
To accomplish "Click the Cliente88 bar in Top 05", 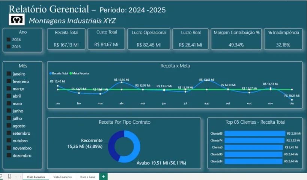I will (x=255, y=133).
